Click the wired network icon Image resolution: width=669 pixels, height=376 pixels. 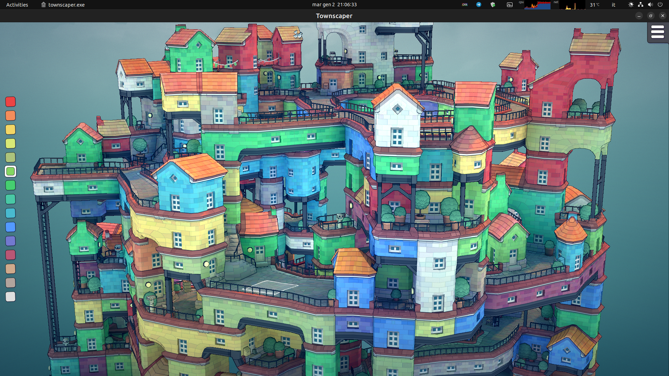click(640, 5)
